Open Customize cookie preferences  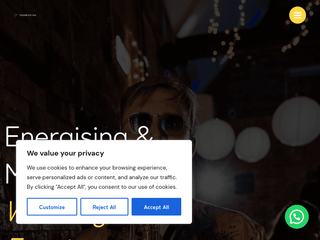[52, 207]
